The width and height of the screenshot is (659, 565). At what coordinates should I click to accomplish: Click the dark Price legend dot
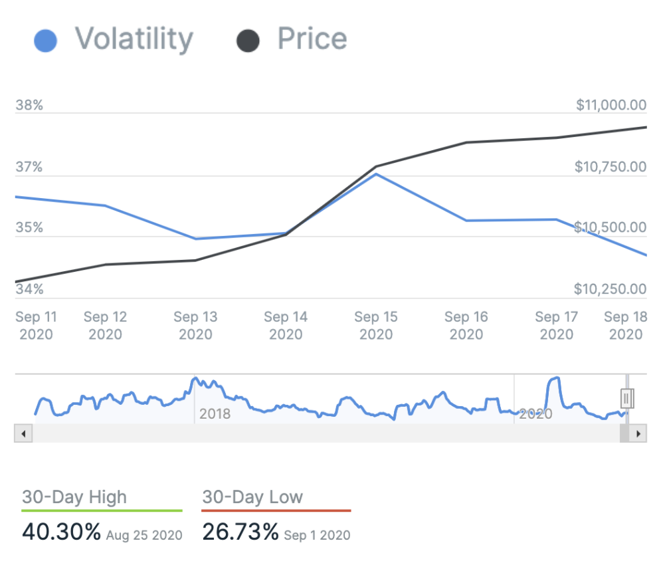point(247,41)
